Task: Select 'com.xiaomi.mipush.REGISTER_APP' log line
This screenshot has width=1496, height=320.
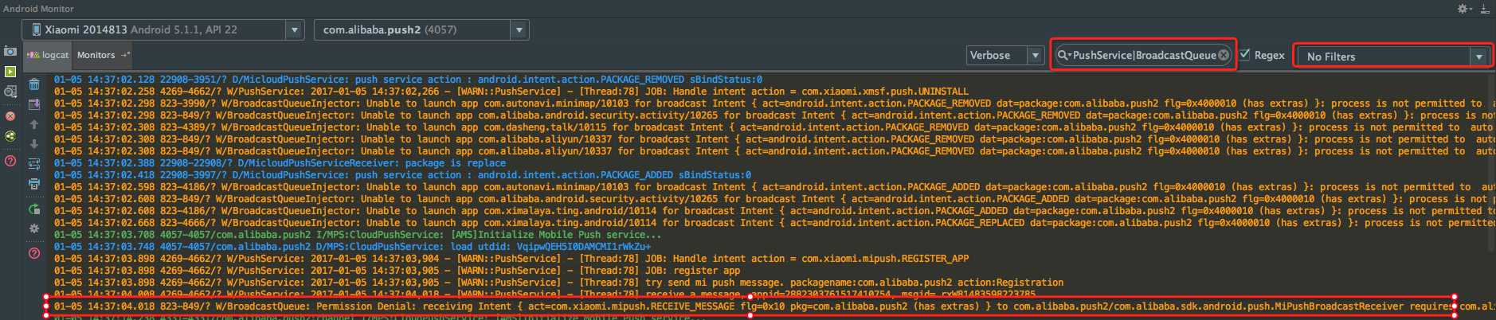Action: tap(511, 259)
